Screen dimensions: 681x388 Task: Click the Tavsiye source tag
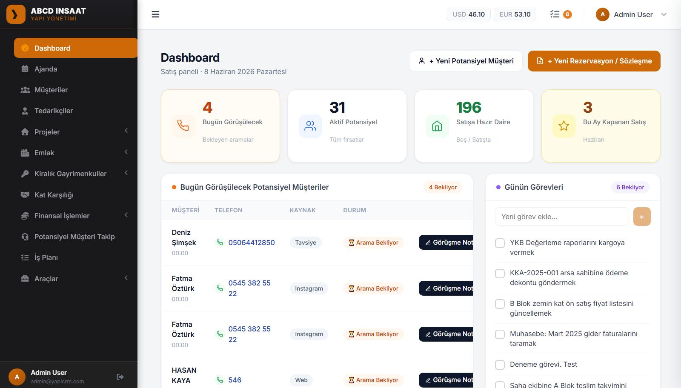(x=306, y=242)
